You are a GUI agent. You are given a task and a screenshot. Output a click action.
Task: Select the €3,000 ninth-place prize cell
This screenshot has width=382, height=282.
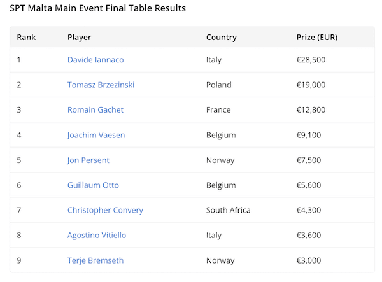[310, 260]
